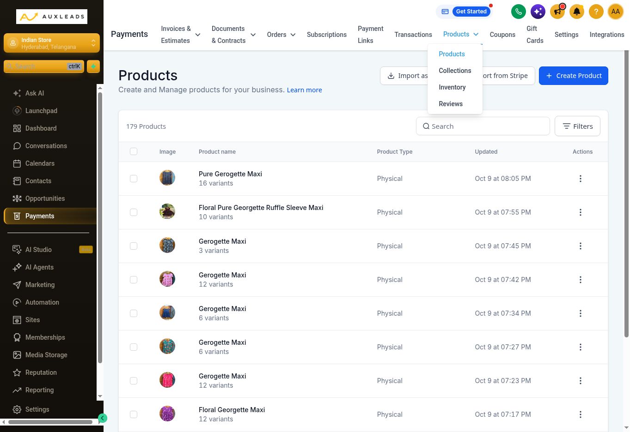
Task: Select Collections from the Products menu
Action: [x=455, y=71]
